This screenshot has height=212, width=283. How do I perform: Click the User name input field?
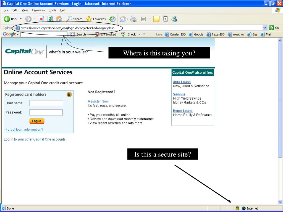46,103
